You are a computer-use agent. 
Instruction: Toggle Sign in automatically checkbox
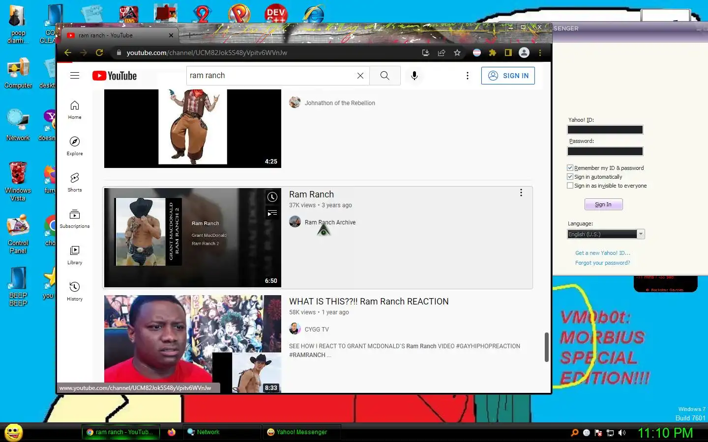[570, 177]
